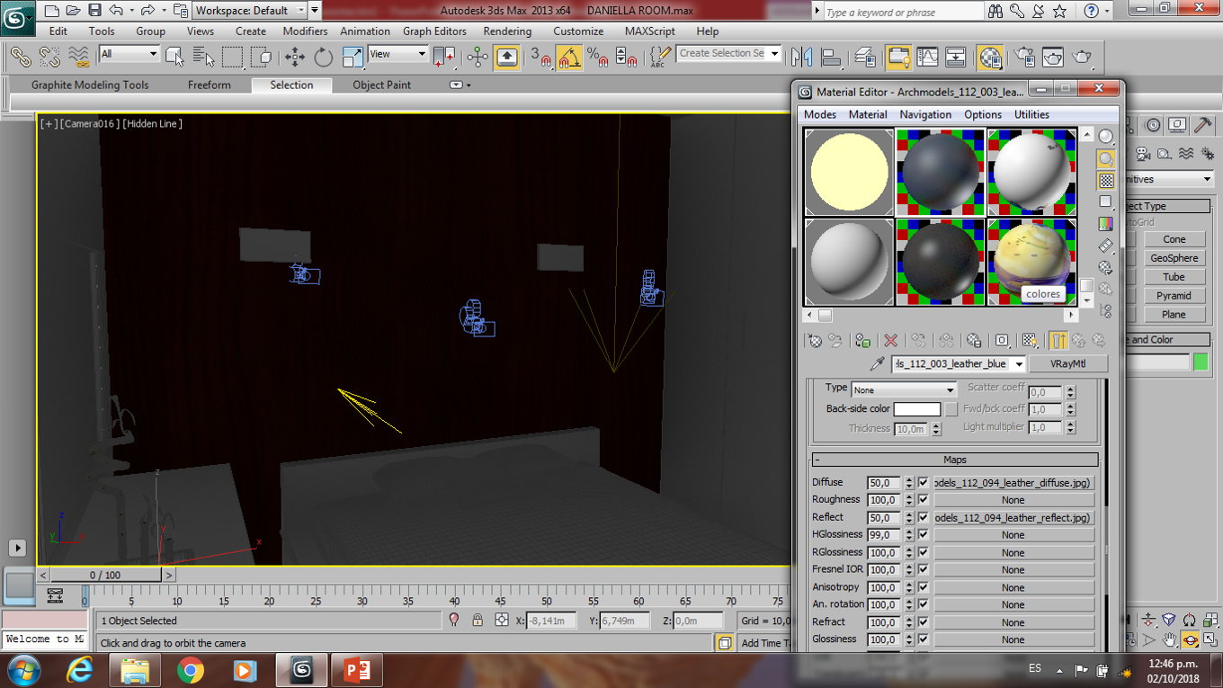
Task: Toggle the Selection Lock padlock icon
Action: [x=478, y=621]
